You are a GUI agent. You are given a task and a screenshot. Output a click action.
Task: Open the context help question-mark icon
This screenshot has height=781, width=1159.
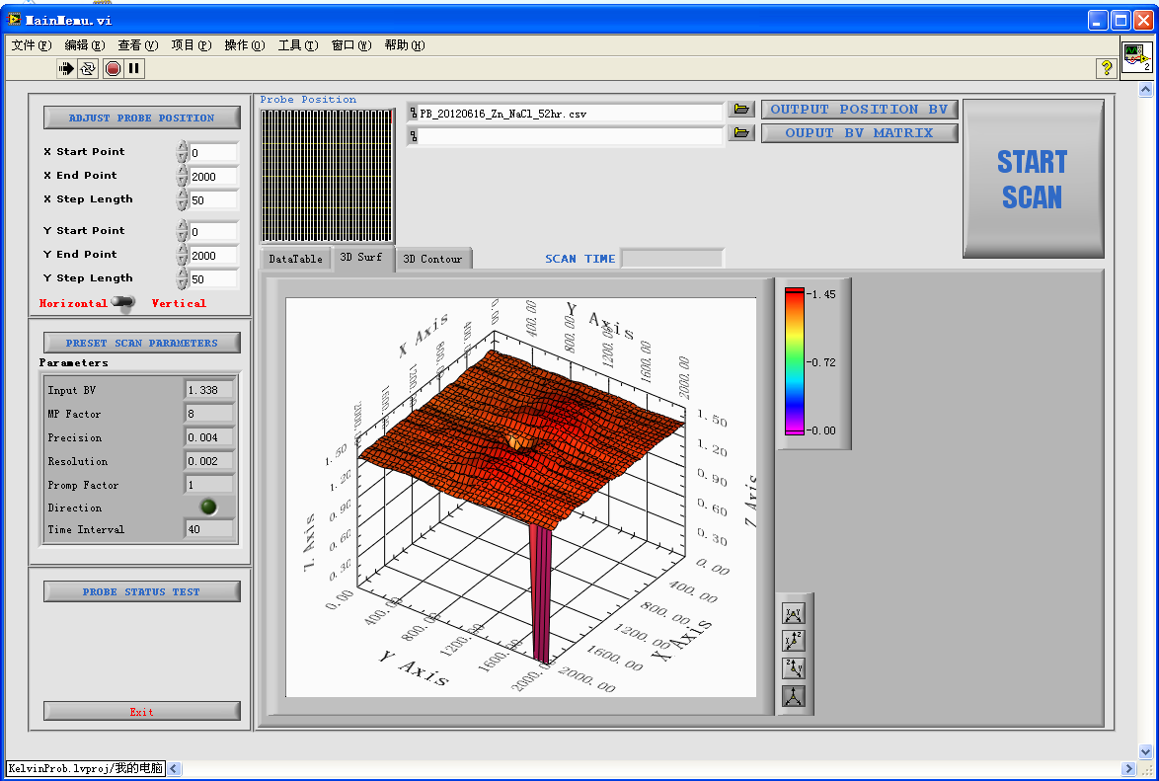(x=1106, y=68)
